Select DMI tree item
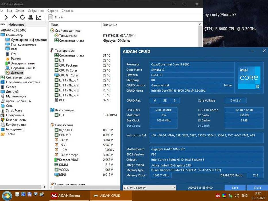Viewport: 268px width, 201px height. 14,49
